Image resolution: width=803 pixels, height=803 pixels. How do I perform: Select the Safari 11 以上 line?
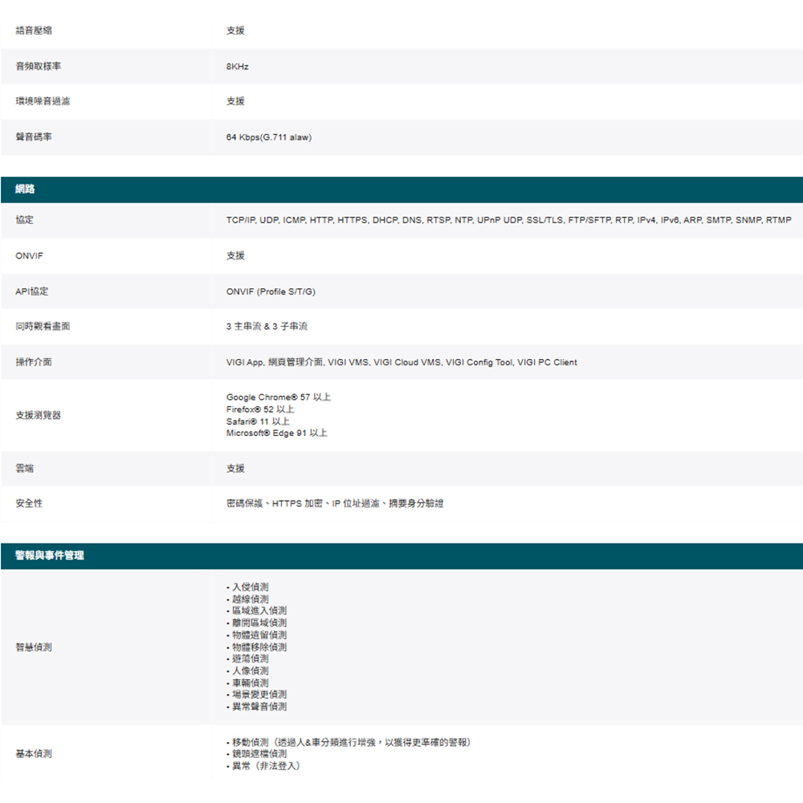tap(259, 422)
